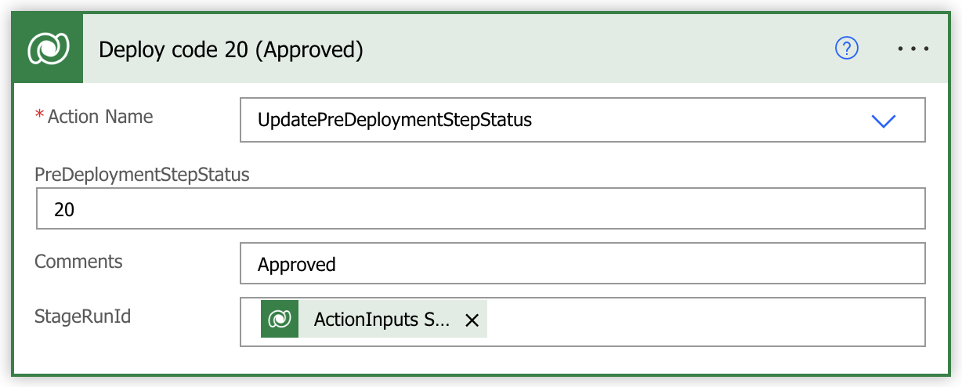962x387 pixels.
Task: Click the Dataverse icon inside ActionInputs token
Action: (280, 319)
